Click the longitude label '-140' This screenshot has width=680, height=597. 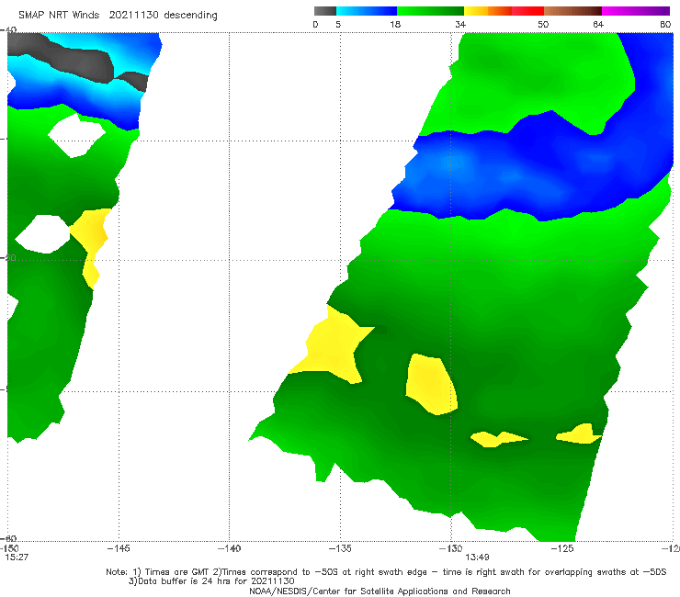tap(229, 548)
